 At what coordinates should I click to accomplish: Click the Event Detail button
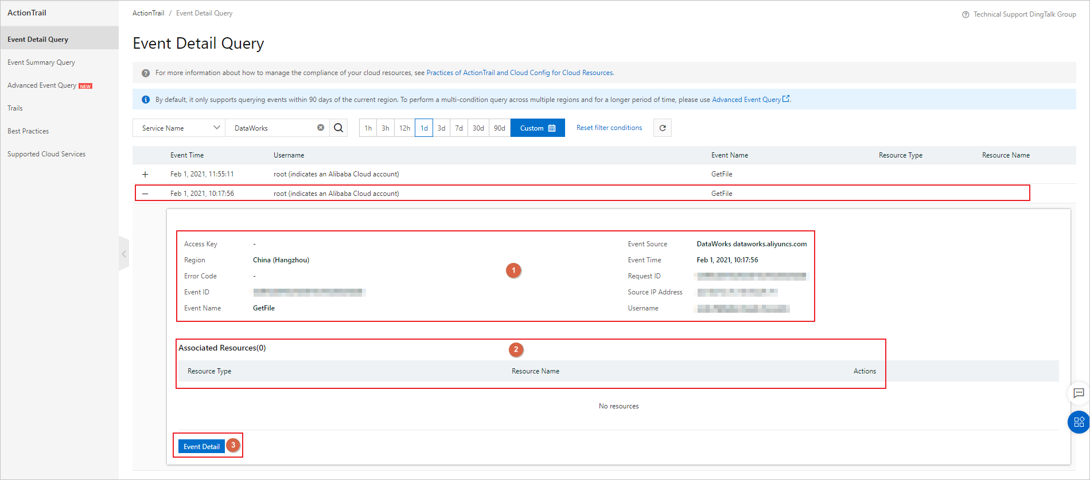[x=201, y=446]
